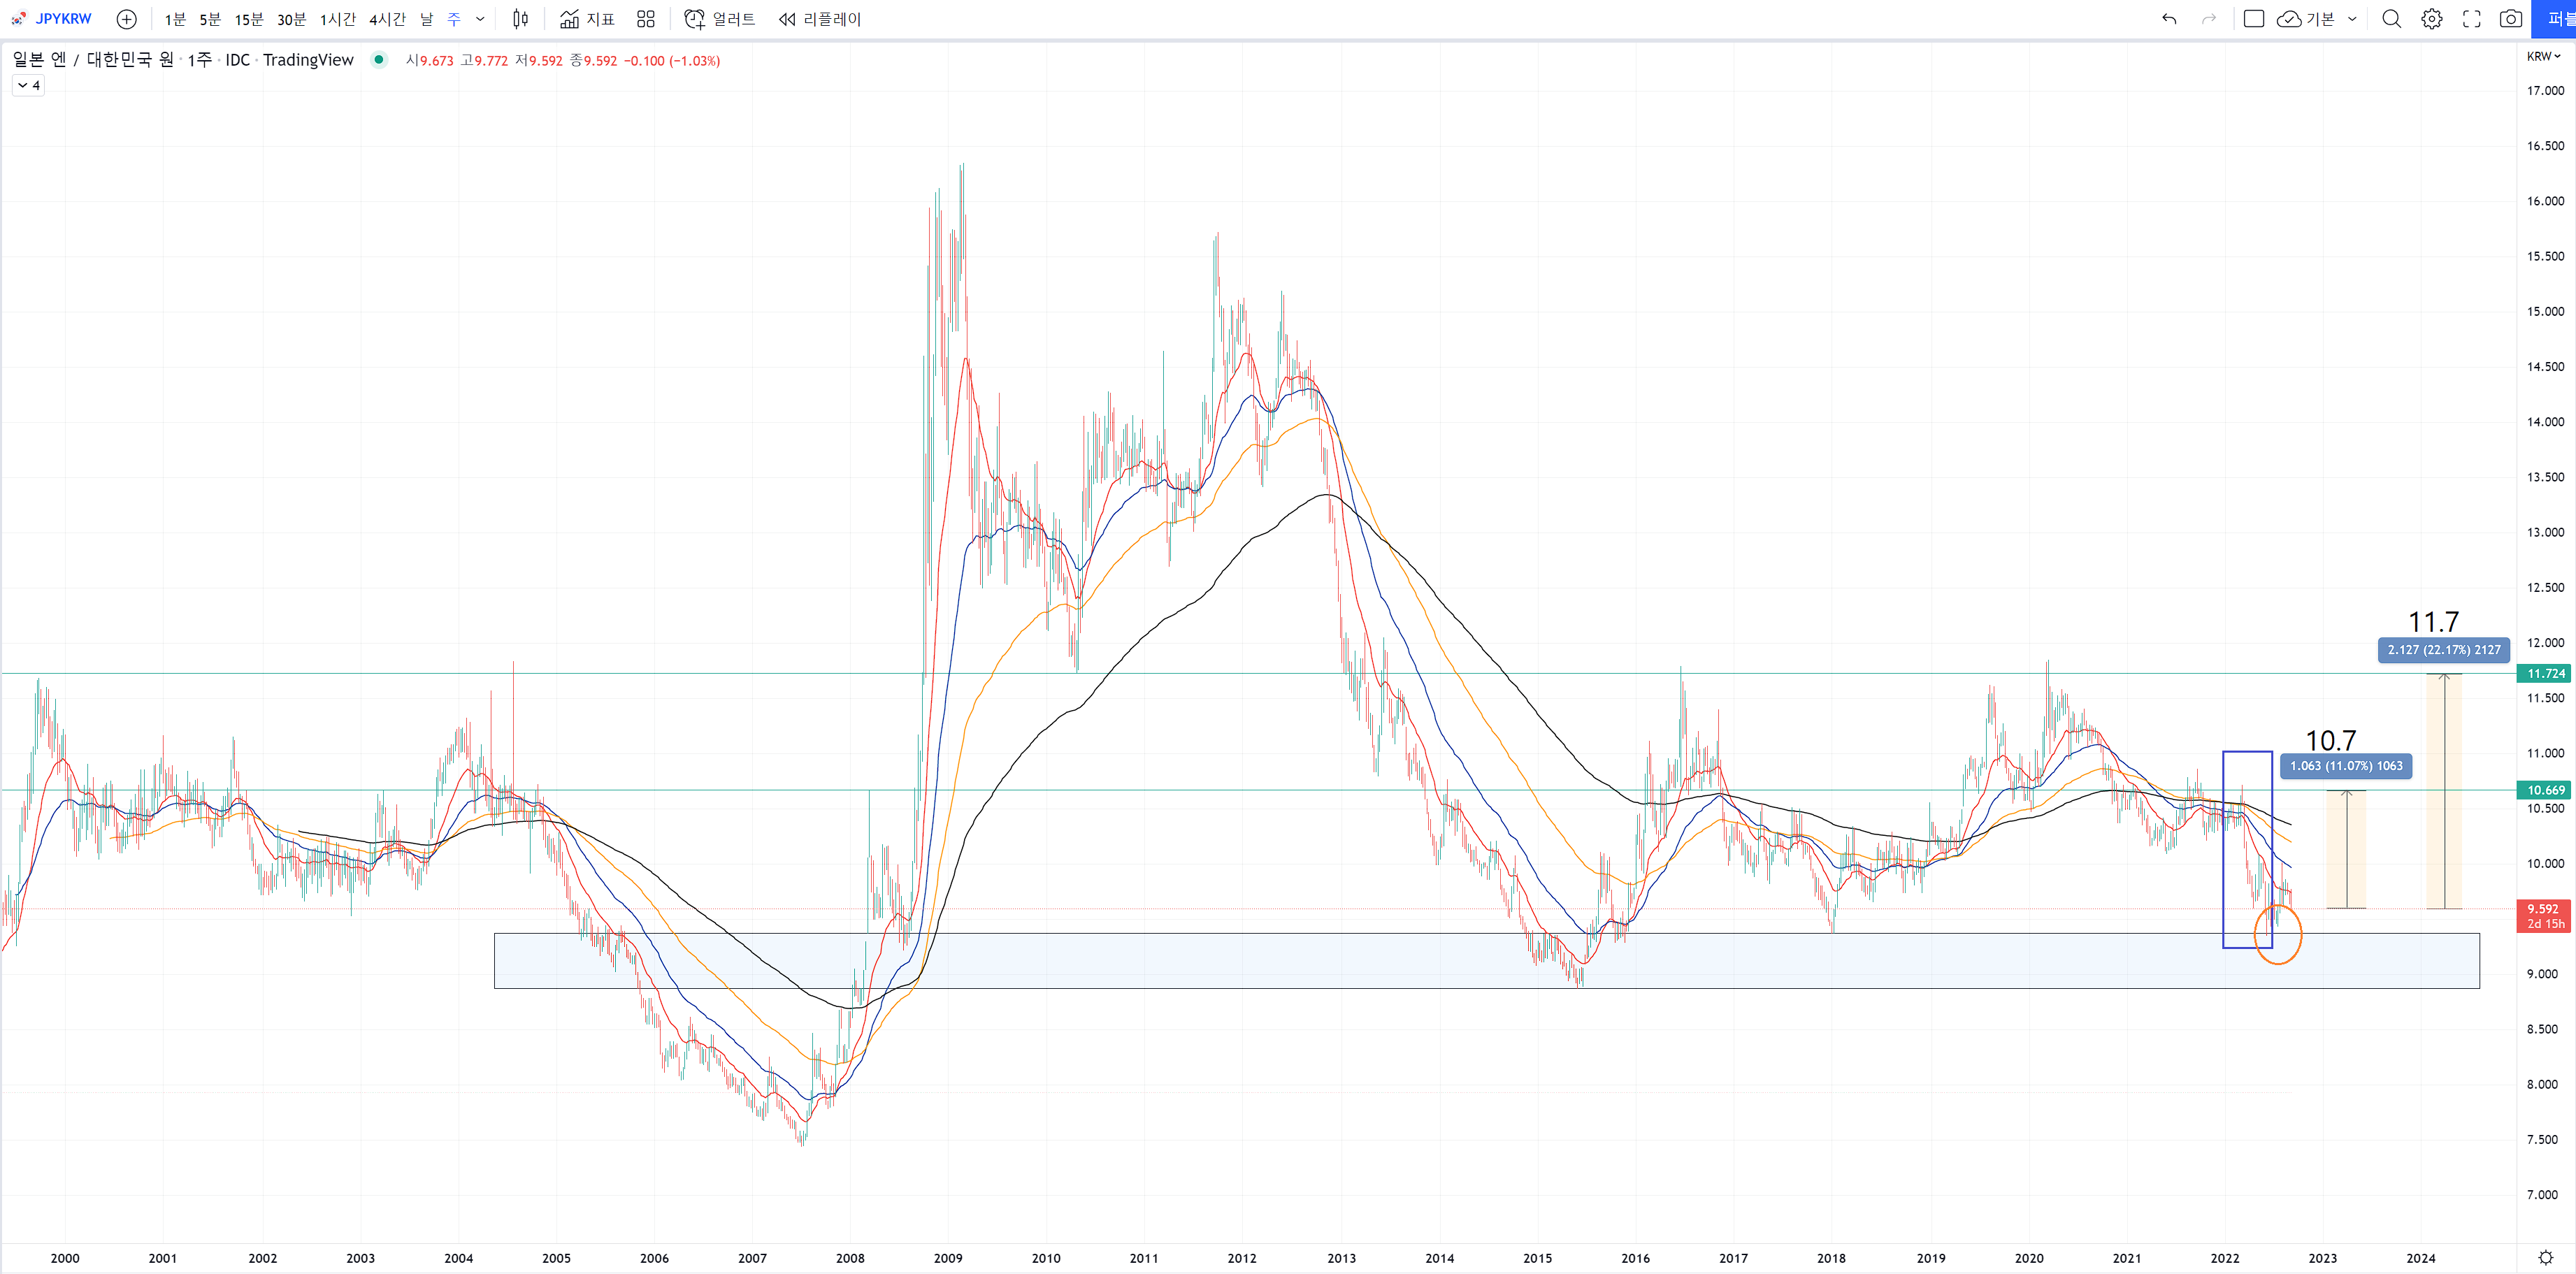The width and height of the screenshot is (2576, 1274).
Task: Enter fullscreen mode
Action: coord(2471,19)
